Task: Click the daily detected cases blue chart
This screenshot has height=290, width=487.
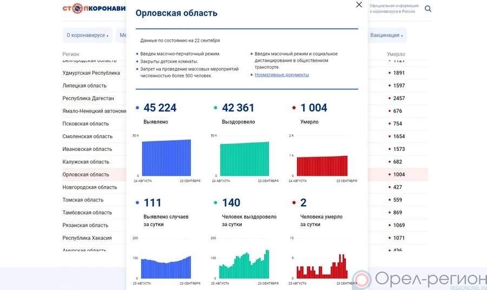Action: click(x=166, y=268)
